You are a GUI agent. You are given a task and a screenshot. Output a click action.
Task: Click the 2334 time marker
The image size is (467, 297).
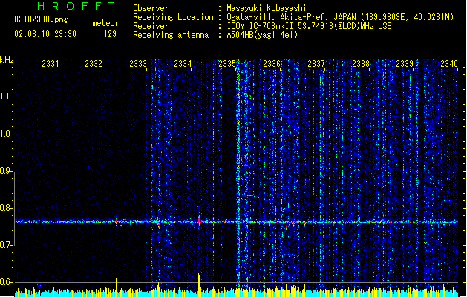[x=183, y=63]
